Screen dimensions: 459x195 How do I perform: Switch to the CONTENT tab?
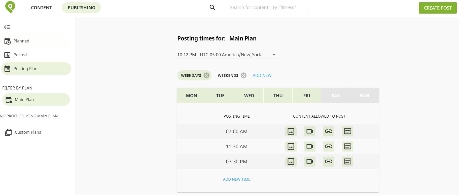pyautogui.click(x=41, y=8)
